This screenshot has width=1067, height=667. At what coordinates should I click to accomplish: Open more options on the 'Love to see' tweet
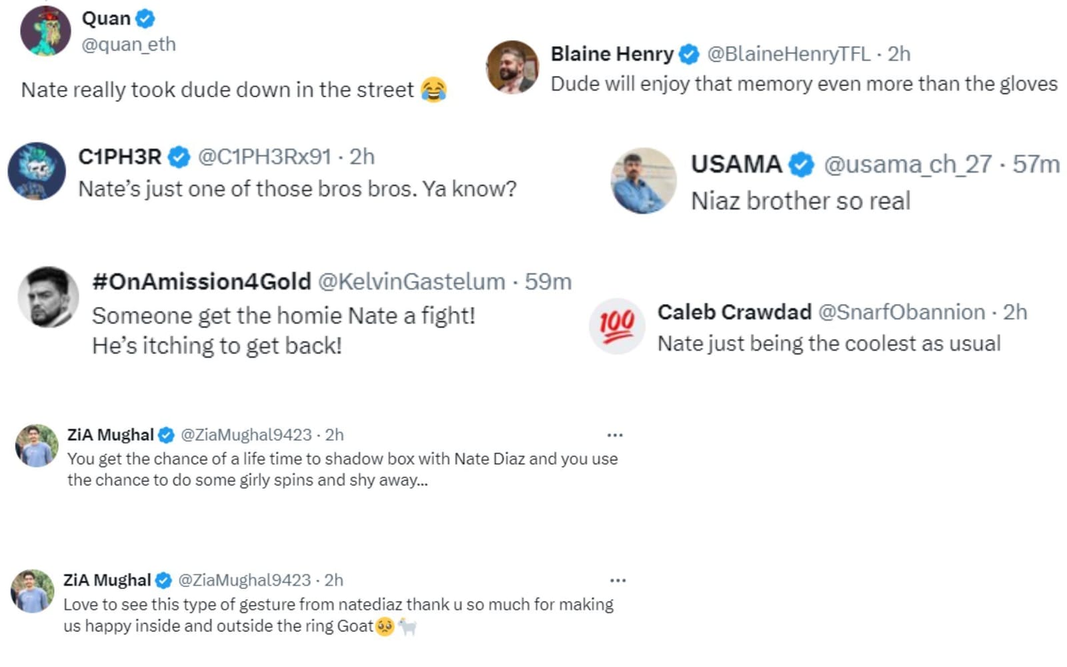coord(618,580)
